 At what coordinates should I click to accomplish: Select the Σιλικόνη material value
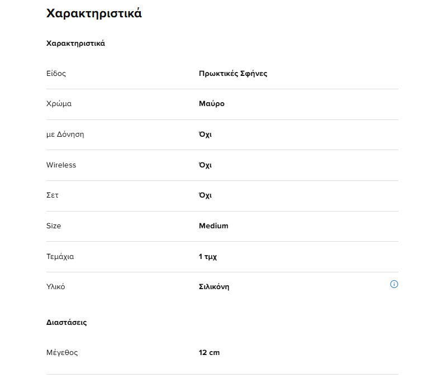pyautogui.click(x=214, y=287)
